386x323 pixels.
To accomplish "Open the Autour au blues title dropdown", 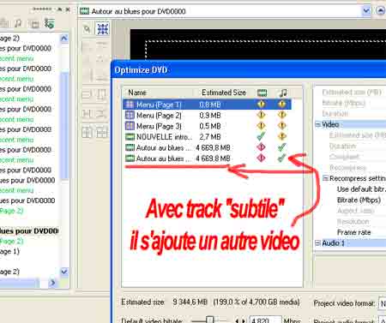I will [366, 11].
